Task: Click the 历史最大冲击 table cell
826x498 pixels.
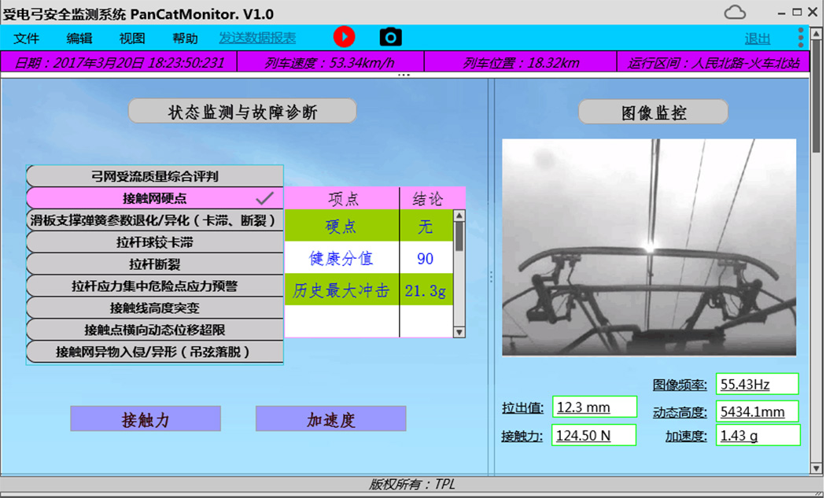Action: [342, 290]
